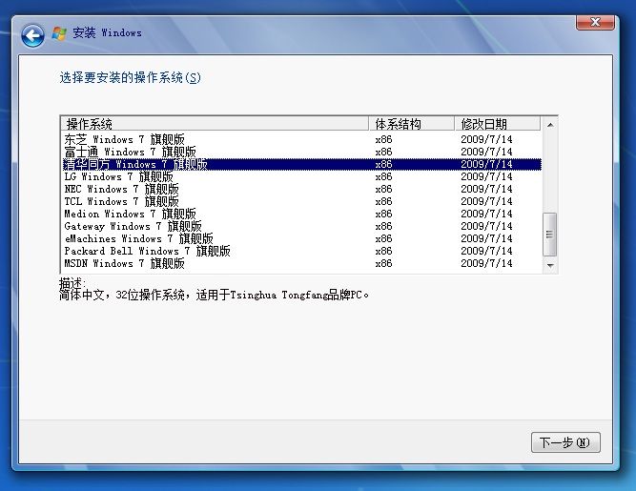Click the x86 cell in Packard Bell row

pyautogui.click(x=383, y=252)
